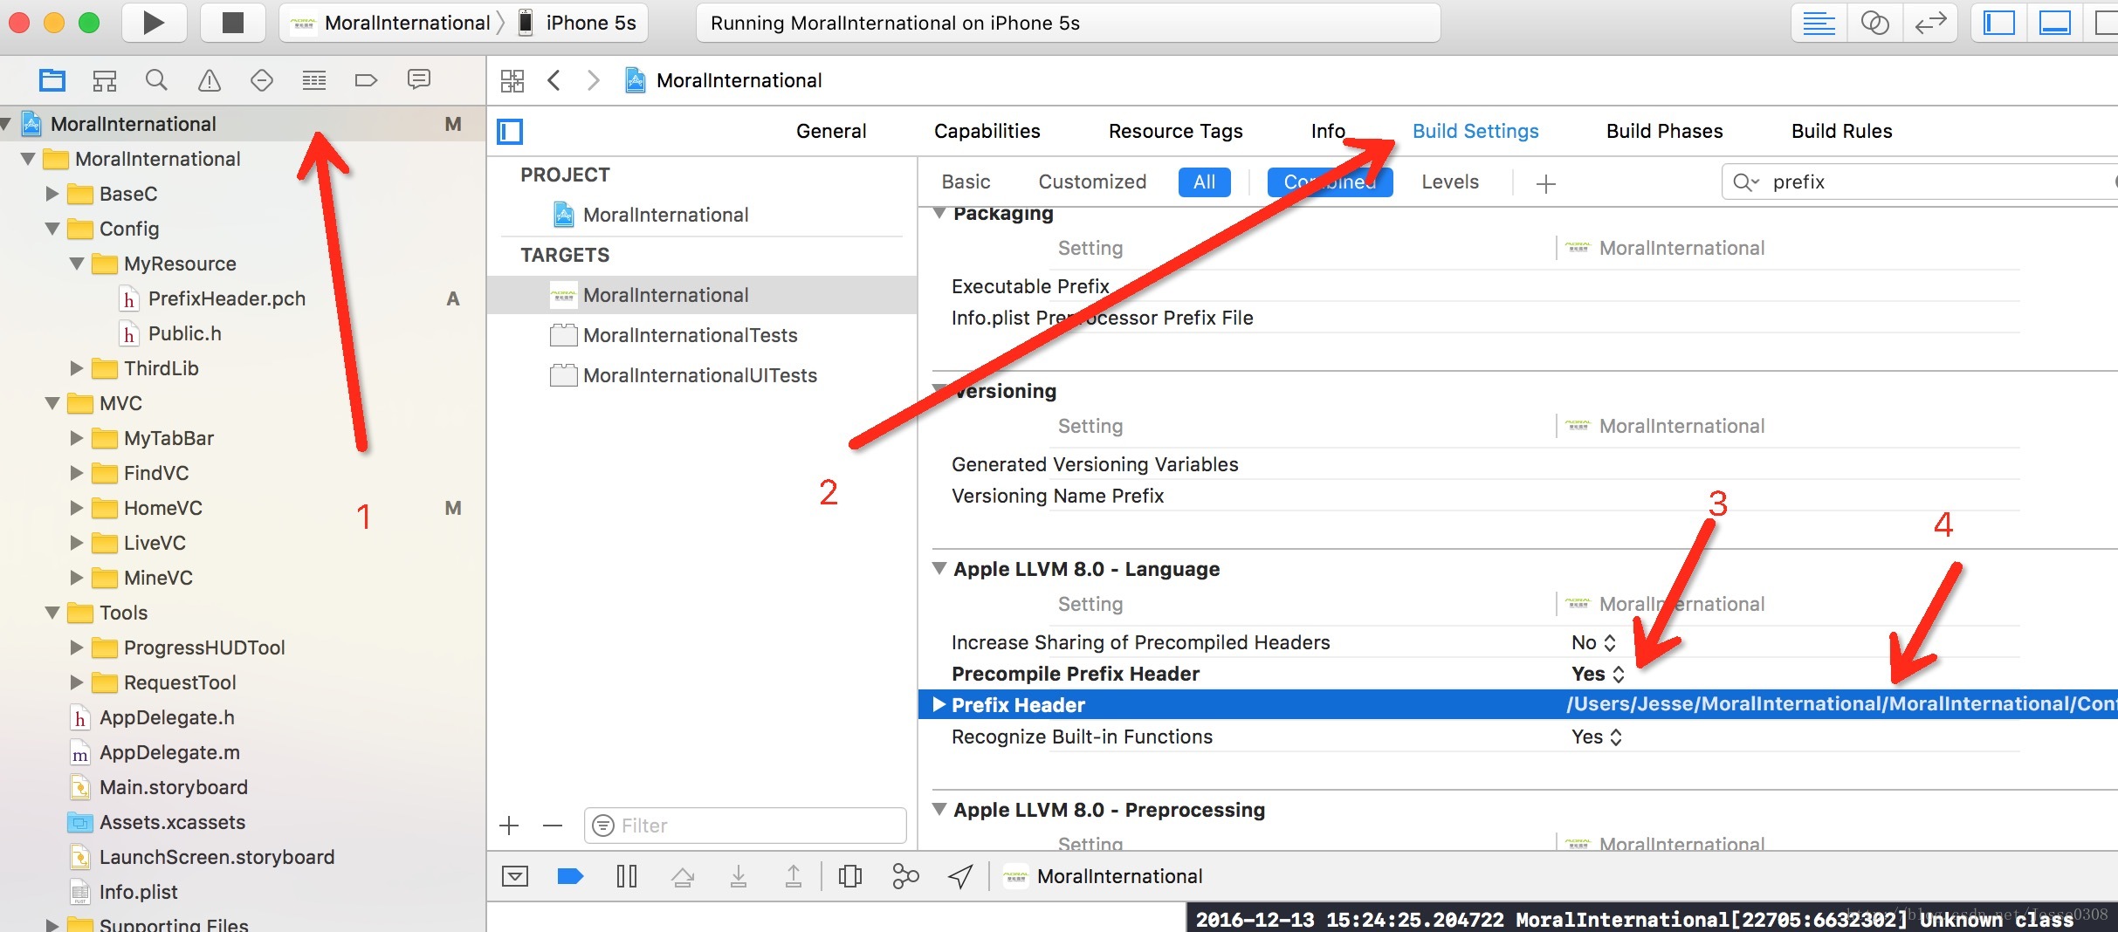Select the Assistant editor icon

1874,23
